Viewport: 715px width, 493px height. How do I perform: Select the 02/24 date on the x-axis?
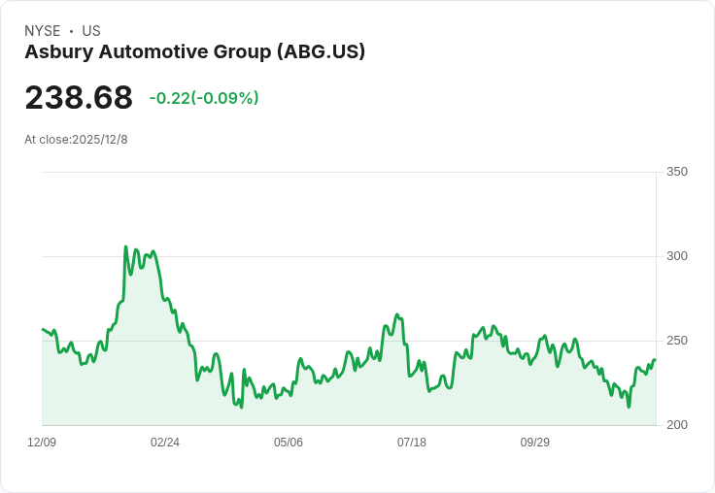pyautogui.click(x=165, y=443)
